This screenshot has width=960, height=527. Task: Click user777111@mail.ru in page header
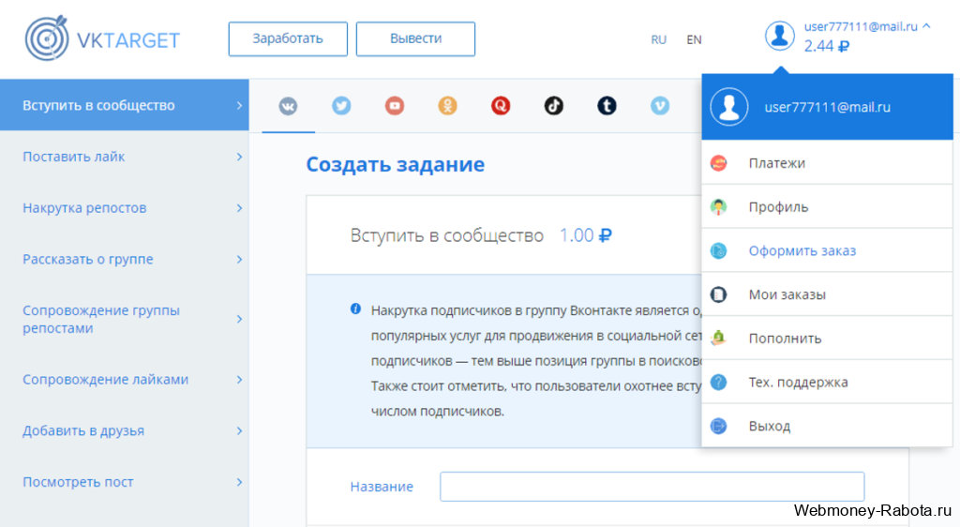point(861,26)
